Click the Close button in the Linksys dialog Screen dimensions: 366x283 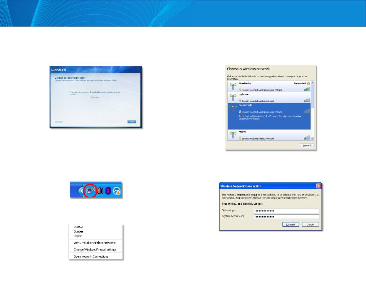(132, 122)
